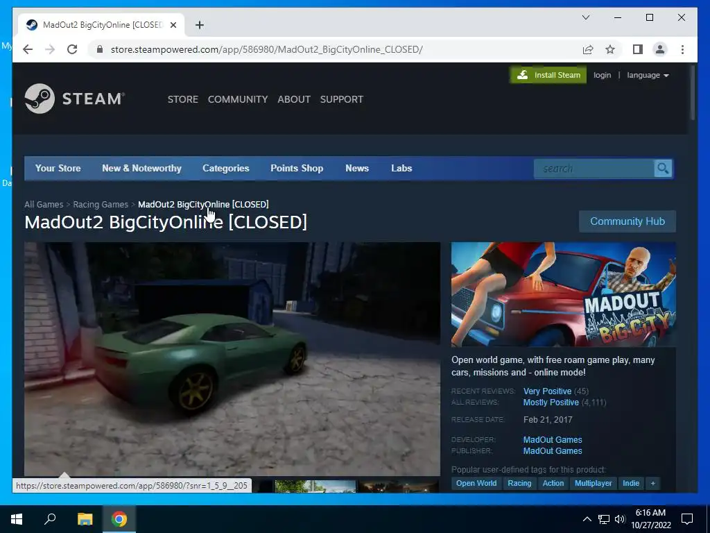Click the store search input field
Viewport: 710px width, 533px height.
click(x=594, y=169)
